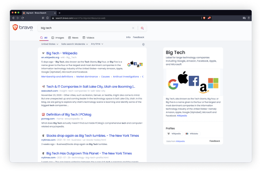
Task: Open Big Tech Has Outgrown This Planet result
Action: 89,153
